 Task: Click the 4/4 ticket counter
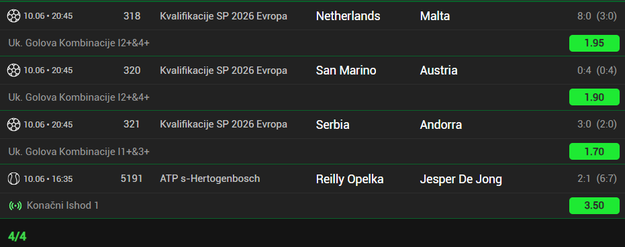pos(17,236)
